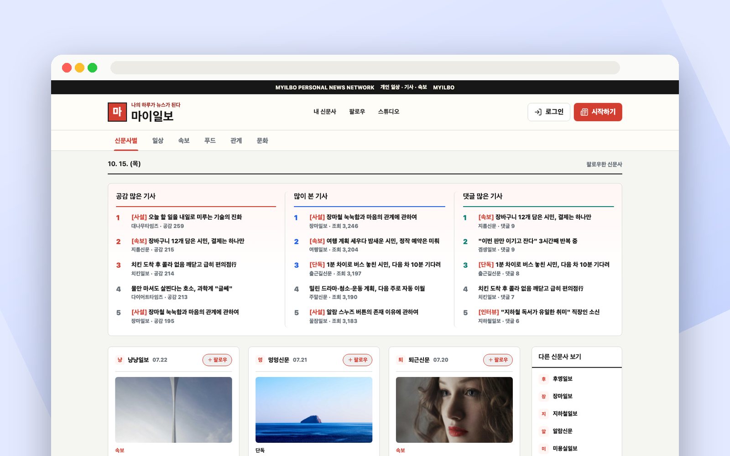Open 스튜디오 in the top navigation
This screenshot has width=730, height=456.
389,112
